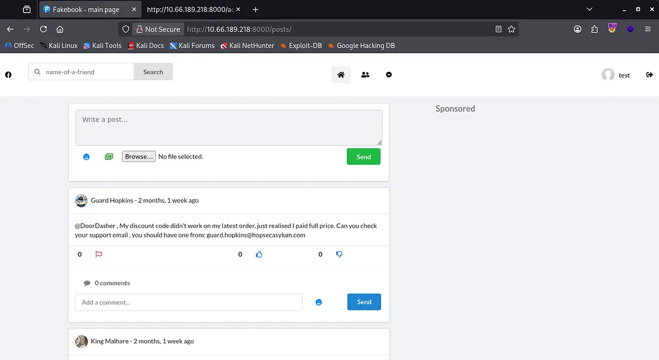Click the green Send post button

(363, 157)
